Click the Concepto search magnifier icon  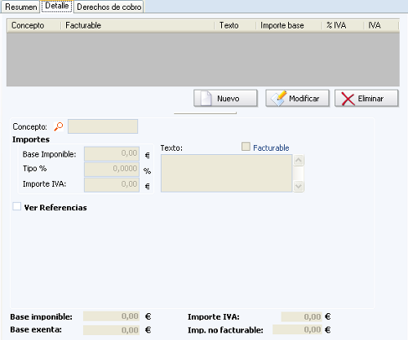click(x=59, y=126)
